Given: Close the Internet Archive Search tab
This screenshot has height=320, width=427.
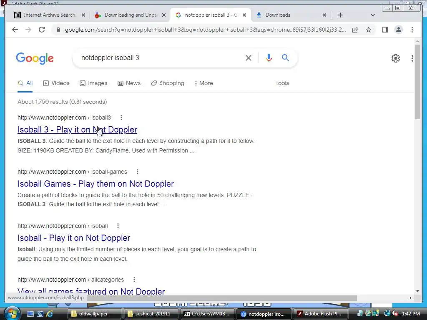Looking at the screenshot, I should click(83, 15).
